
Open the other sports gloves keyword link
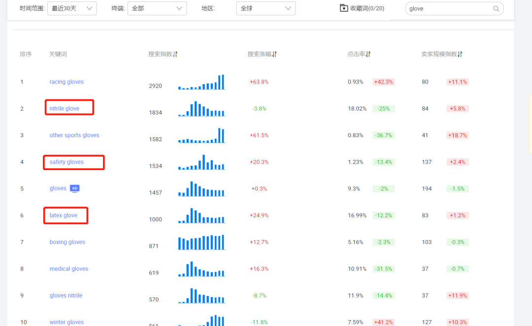[74, 135]
